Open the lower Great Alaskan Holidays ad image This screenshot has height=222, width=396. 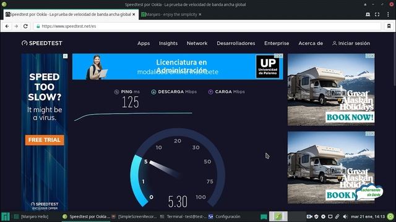pos(331,167)
